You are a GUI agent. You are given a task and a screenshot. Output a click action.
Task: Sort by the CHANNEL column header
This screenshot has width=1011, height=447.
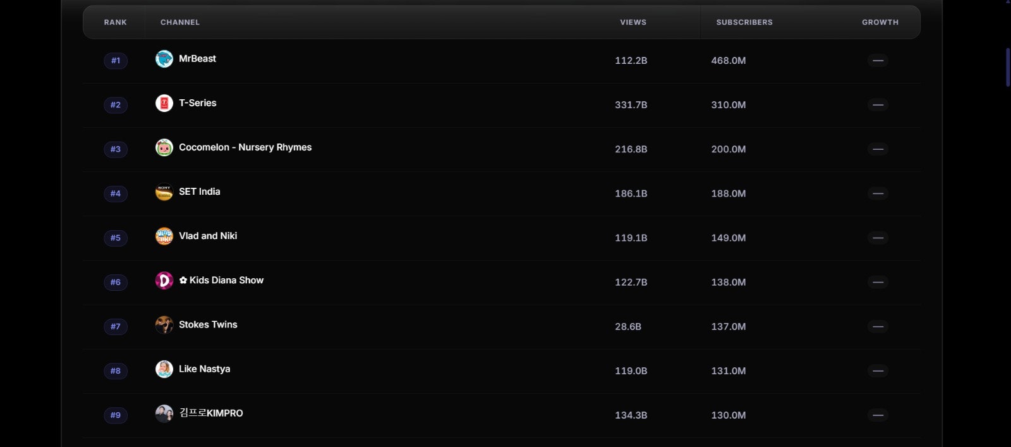pos(180,22)
